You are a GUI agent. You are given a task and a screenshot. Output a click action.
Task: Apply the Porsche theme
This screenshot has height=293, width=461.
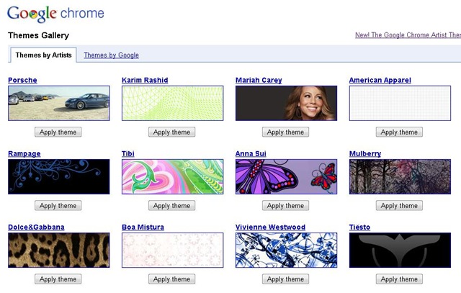tap(58, 132)
